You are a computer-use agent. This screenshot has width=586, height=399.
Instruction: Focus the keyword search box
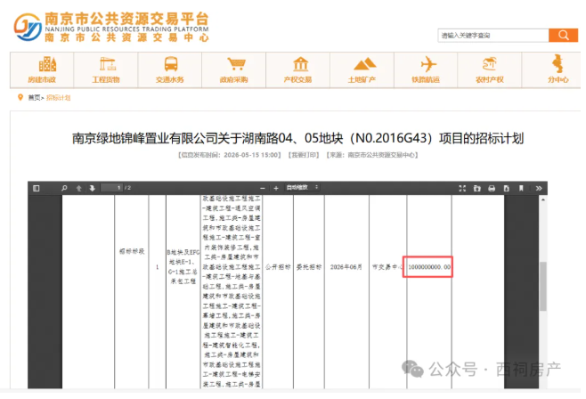[x=493, y=36]
